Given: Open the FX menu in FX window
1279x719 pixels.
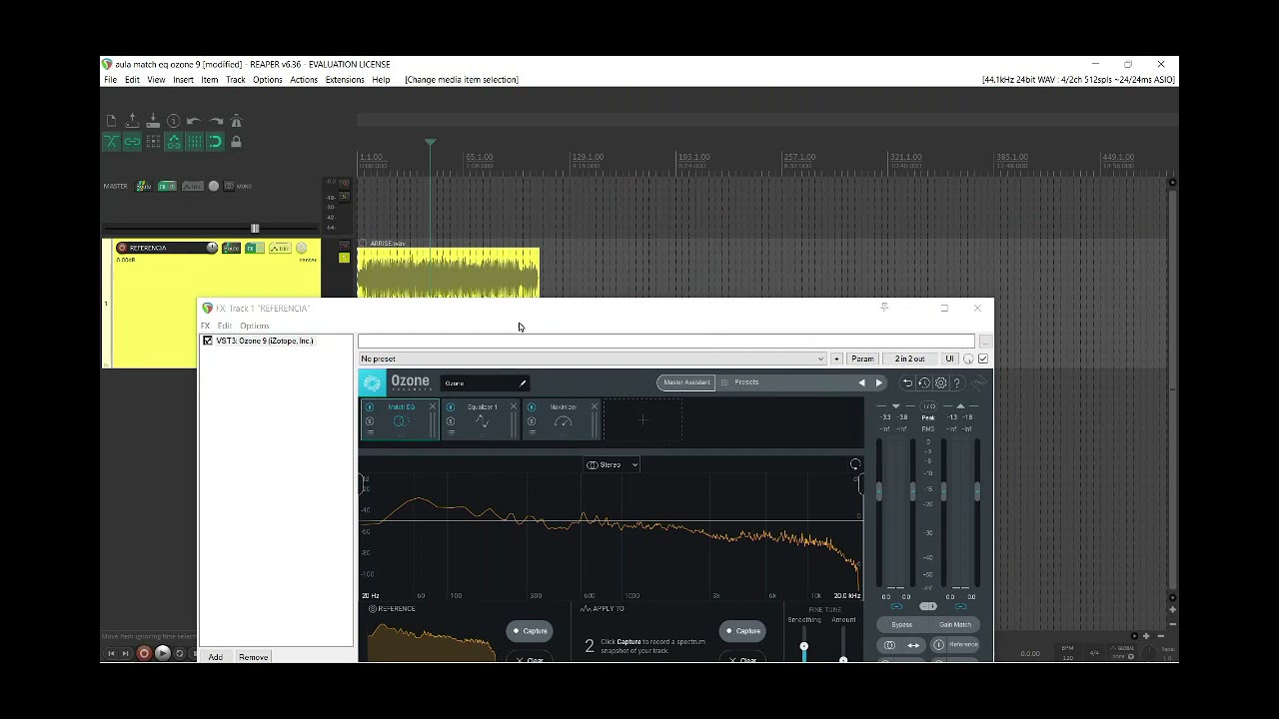Looking at the screenshot, I should (206, 326).
